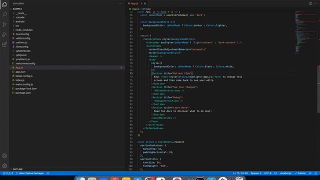Open package-lock.json file
320x180 pixels.
click(26, 88)
